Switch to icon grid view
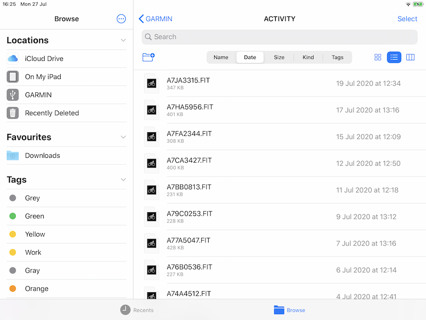The image size is (426, 320). [378, 58]
